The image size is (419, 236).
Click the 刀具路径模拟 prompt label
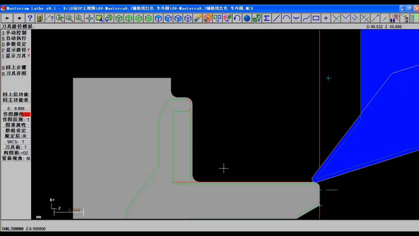(x=18, y=27)
